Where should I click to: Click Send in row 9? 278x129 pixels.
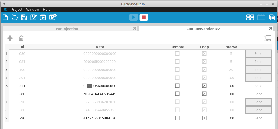(x=258, y=118)
